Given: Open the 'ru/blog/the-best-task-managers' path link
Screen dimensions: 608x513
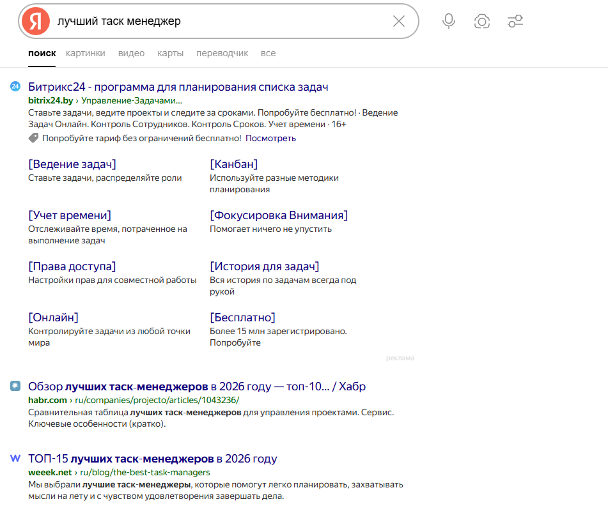Looking at the screenshot, I should pos(145,473).
